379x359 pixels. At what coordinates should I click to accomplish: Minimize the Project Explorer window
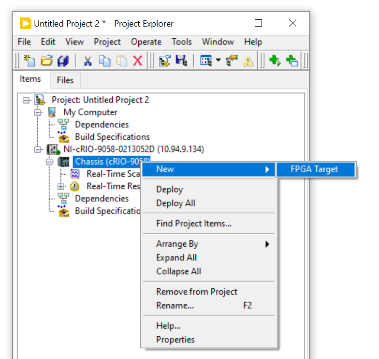click(225, 23)
